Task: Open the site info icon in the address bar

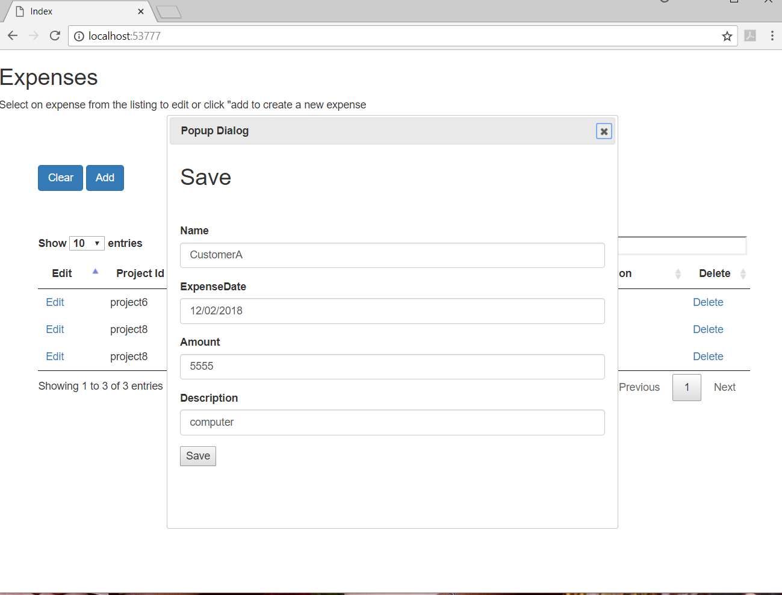Action: pyautogui.click(x=79, y=36)
